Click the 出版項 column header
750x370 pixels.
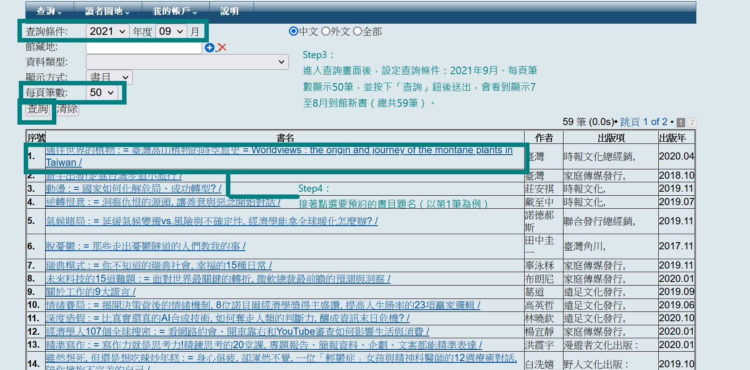tap(611, 138)
